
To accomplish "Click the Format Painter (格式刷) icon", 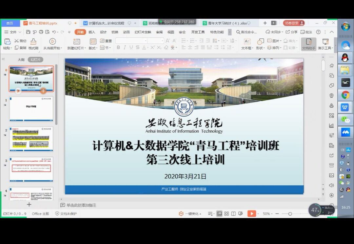I will click(33, 41).
